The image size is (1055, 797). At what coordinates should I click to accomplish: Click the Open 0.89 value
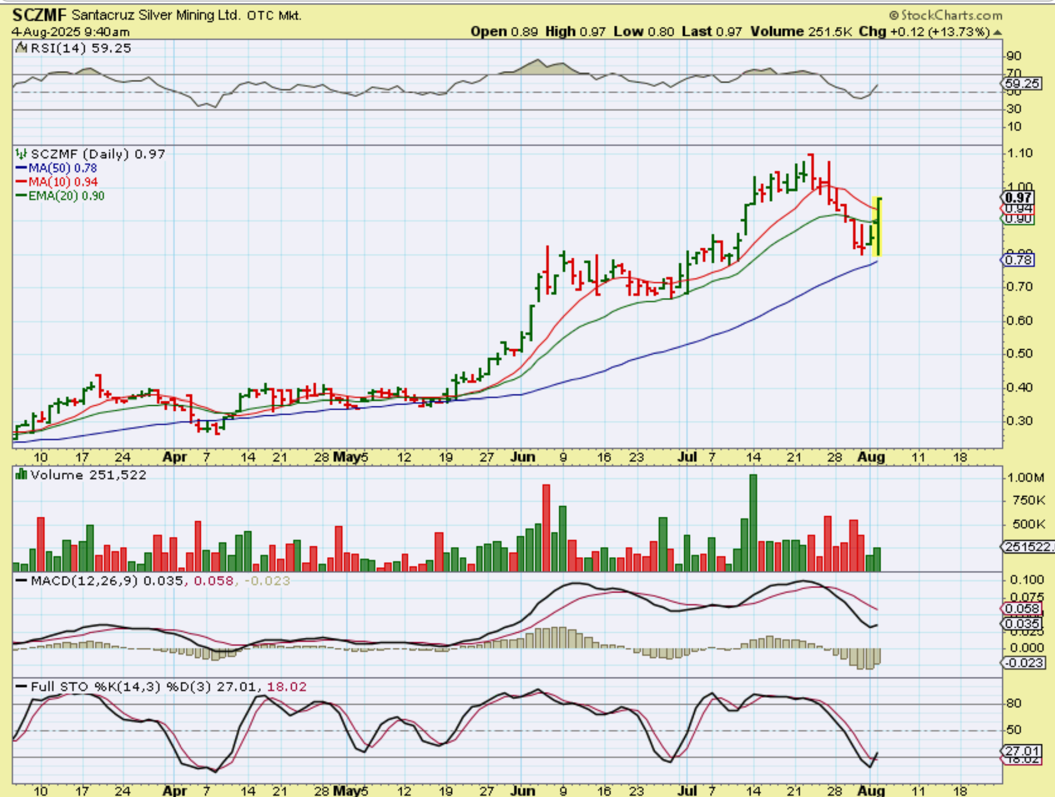coord(504,32)
